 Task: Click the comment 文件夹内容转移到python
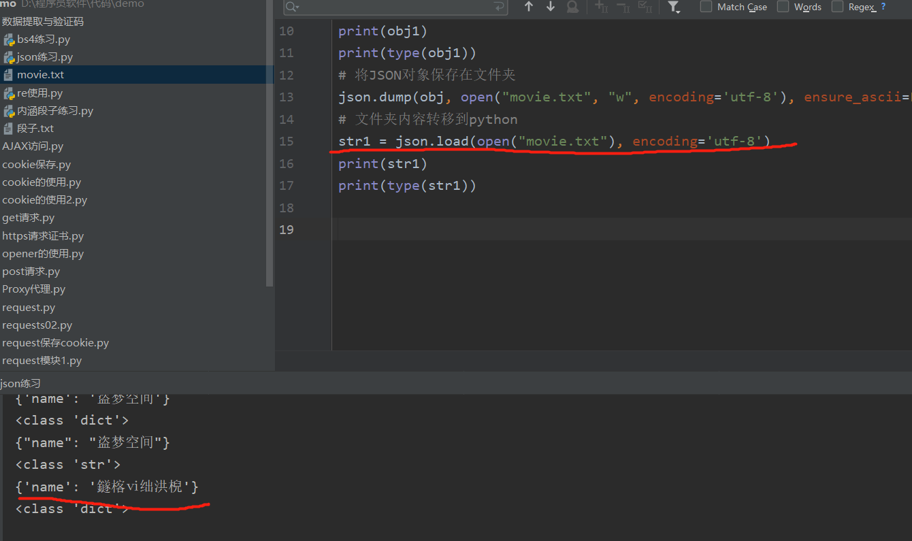pos(427,119)
